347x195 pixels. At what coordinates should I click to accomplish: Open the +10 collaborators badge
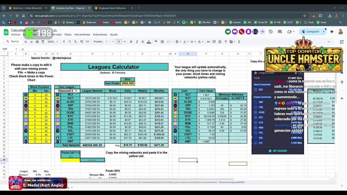[262, 32]
